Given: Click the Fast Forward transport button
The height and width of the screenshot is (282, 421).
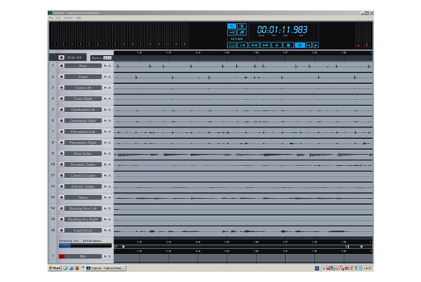Looking at the screenshot, I should point(265,45).
